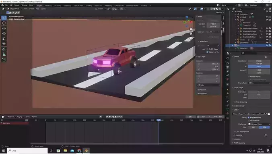Expand the Encoding section

pyautogui.click(x=239, y=135)
